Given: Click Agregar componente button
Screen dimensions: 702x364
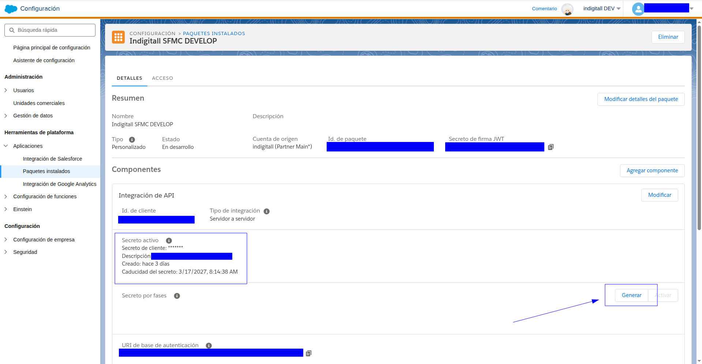Looking at the screenshot, I should point(652,170).
